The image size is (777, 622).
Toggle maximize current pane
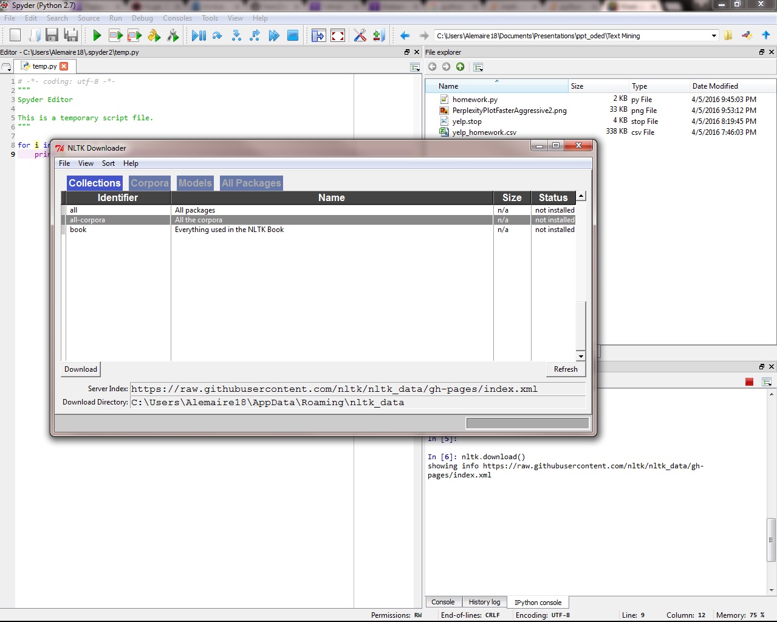pos(318,36)
